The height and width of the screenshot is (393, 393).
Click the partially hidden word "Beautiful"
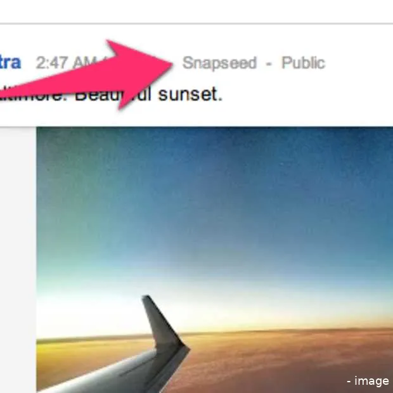(113, 94)
